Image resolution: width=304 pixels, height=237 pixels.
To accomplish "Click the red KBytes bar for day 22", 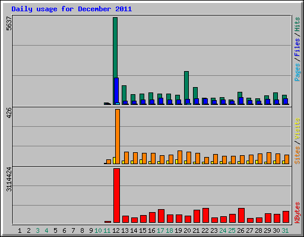I will tap(205, 215).
